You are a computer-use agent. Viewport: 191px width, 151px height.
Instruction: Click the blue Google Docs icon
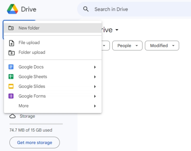[11, 67]
